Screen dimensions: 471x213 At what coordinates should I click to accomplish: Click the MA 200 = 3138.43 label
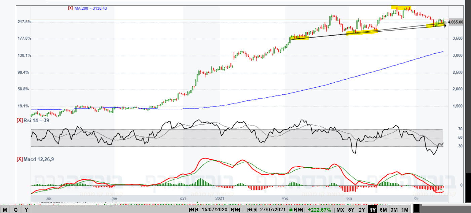coord(90,8)
